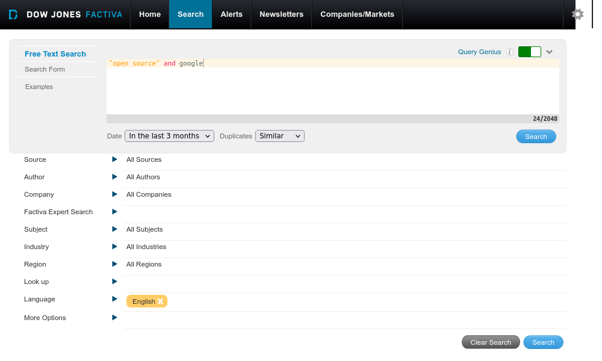This screenshot has height=361, width=602.
Task: Expand the Subject filter section
Action: tap(114, 229)
